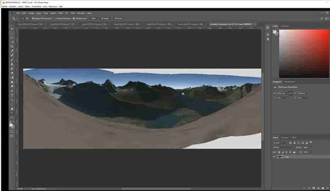330x191 pixels.
Task: Open the layer filter kind dropdown
Action: [x=279, y=143]
